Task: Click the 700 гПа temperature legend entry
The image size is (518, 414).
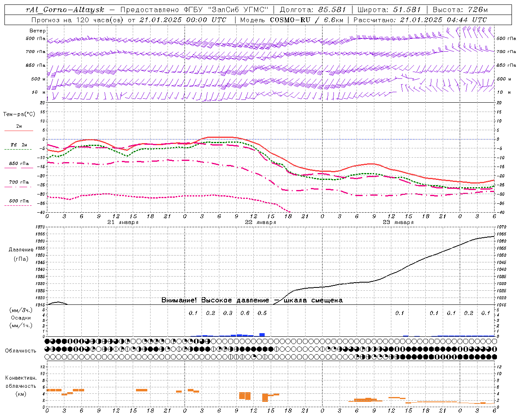Action: coord(19,182)
